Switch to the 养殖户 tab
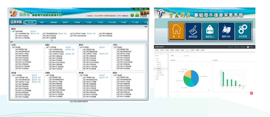 (x=41, y=22)
